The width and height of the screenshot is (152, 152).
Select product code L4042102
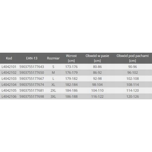[x=9, y=72]
